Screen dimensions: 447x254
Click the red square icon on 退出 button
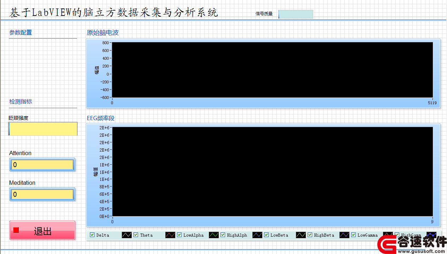(16, 230)
